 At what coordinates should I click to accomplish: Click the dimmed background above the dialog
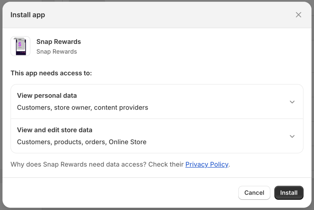coord(157,1)
